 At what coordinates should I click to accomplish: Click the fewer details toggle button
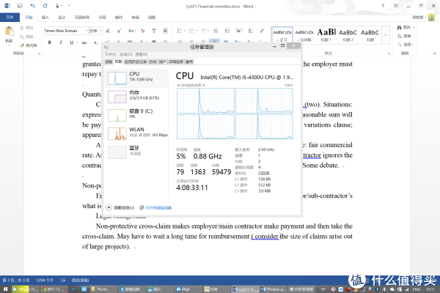click(x=120, y=208)
